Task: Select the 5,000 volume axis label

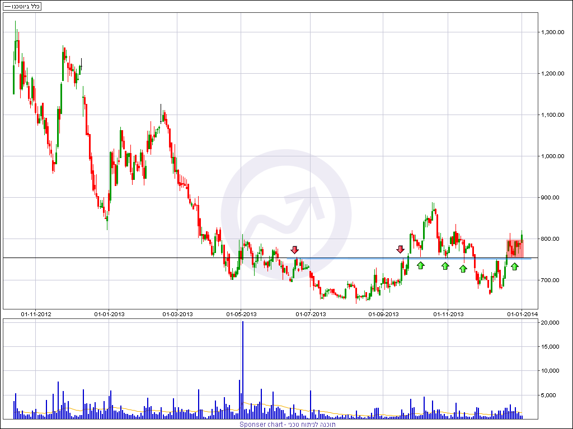Action: point(549,395)
